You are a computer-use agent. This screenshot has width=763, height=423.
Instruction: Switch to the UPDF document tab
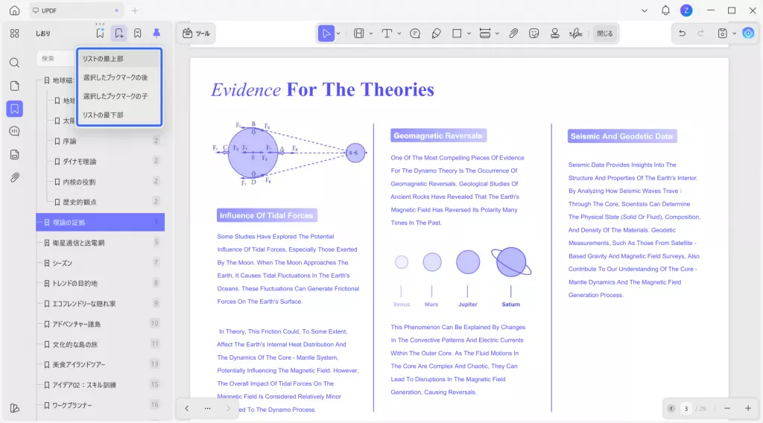(76, 10)
